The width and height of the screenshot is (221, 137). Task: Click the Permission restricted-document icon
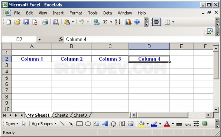point(35,22)
